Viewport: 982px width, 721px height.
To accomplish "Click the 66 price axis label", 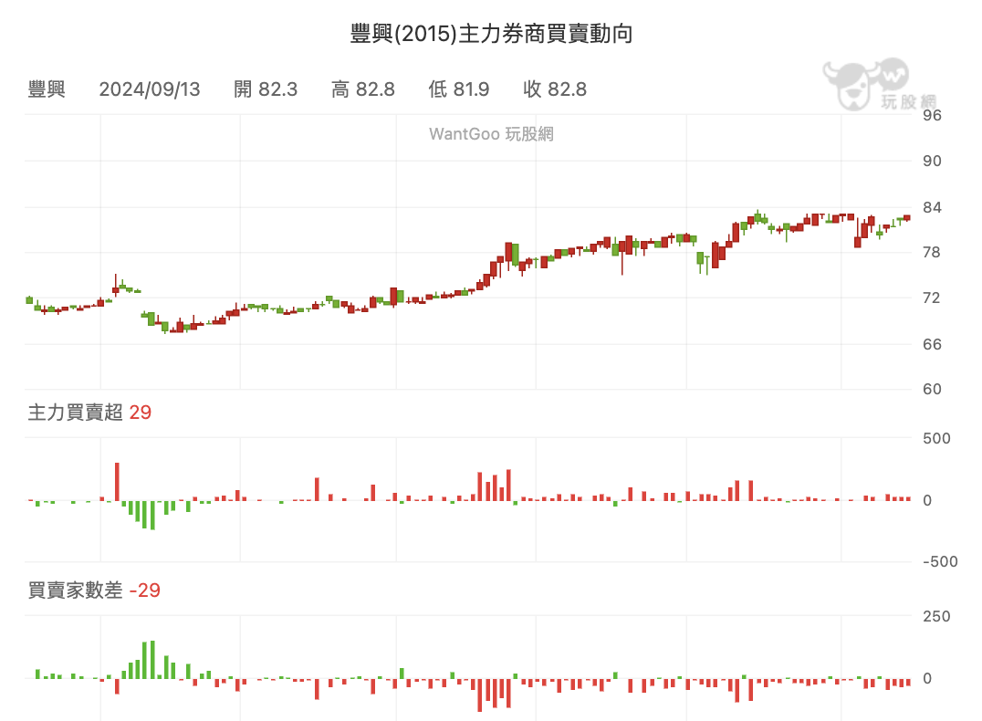I will pos(932,344).
